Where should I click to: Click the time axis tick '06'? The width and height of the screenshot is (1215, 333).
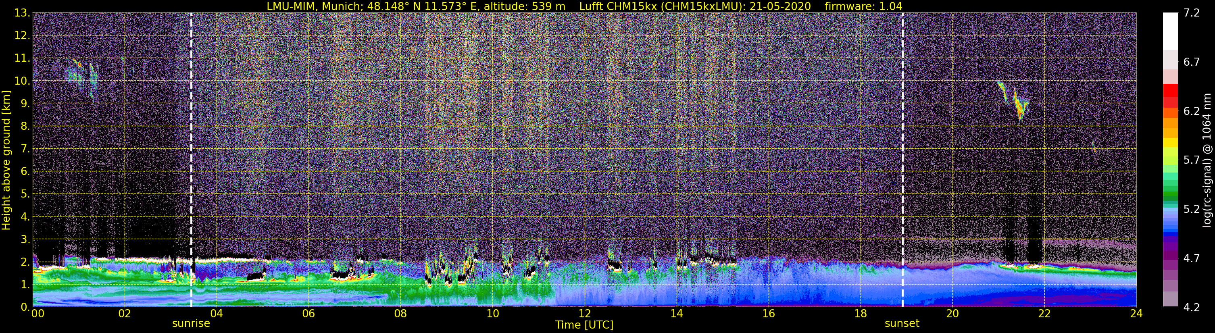[x=308, y=314]
